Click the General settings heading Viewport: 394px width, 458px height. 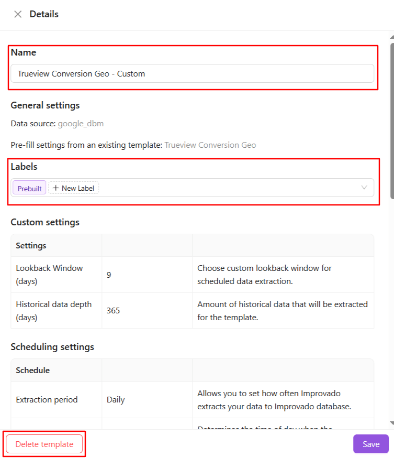point(45,105)
